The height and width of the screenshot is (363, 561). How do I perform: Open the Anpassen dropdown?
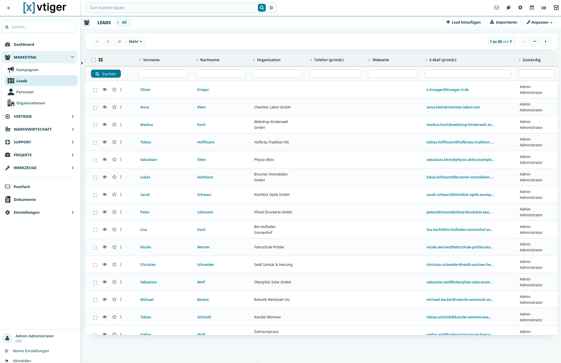pyautogui.click(x=539, y=22)
